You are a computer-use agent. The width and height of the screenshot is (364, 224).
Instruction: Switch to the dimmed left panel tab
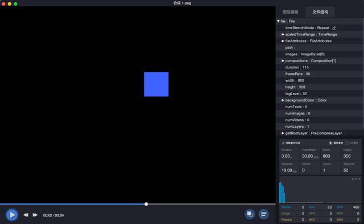click(291, 12)
